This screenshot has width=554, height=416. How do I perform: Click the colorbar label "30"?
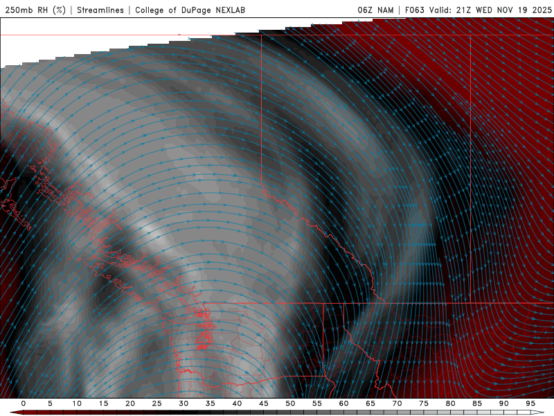tap(184, 404)
